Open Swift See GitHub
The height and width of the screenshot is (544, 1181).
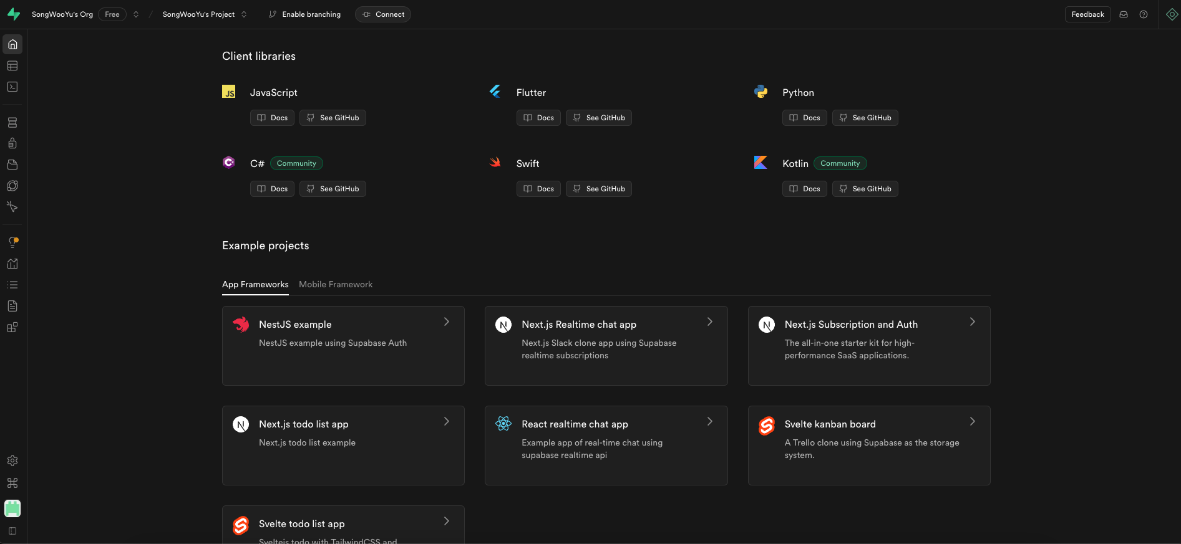(x=599, y=189)
